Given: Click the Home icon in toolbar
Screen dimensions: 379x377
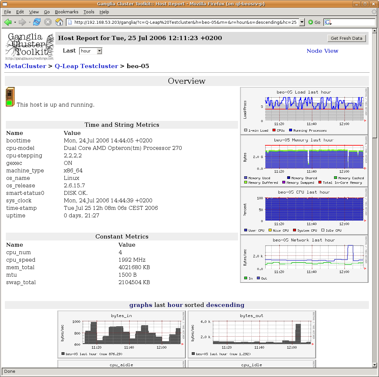Looking at the screenshot, I should coord(59,22).
